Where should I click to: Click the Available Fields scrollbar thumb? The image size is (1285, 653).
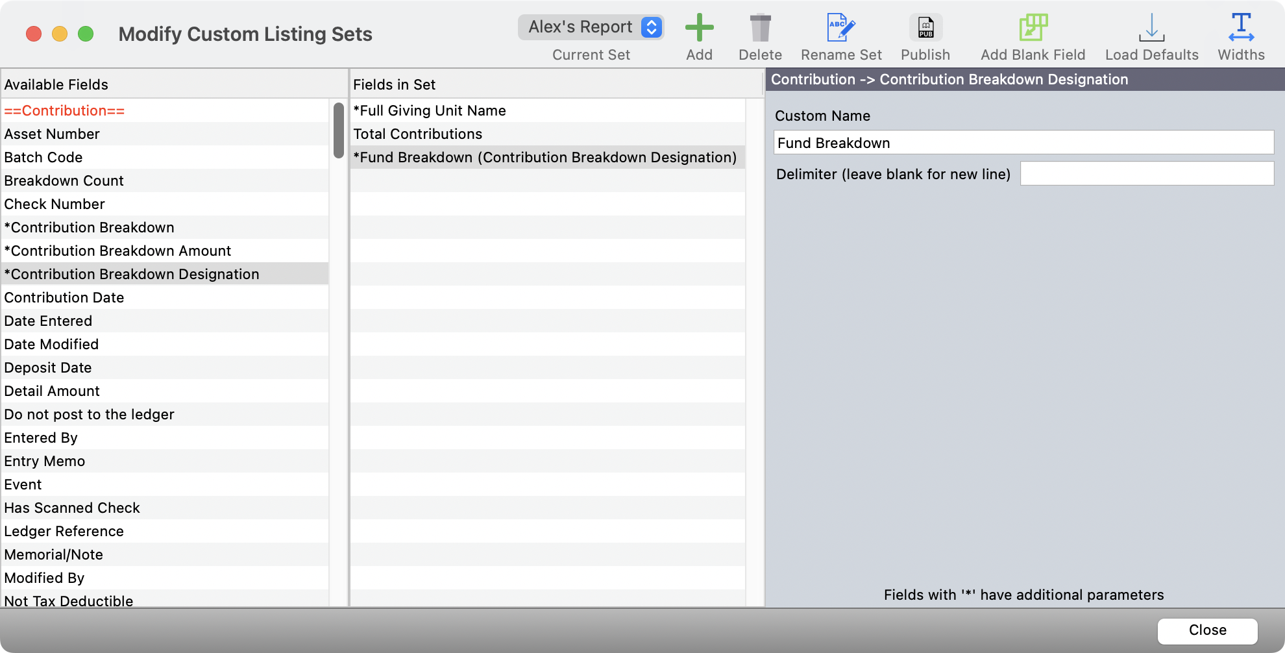(x=338, y=130)
